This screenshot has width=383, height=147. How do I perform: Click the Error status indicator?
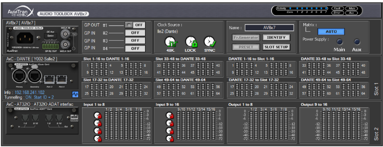coord(338,13)
